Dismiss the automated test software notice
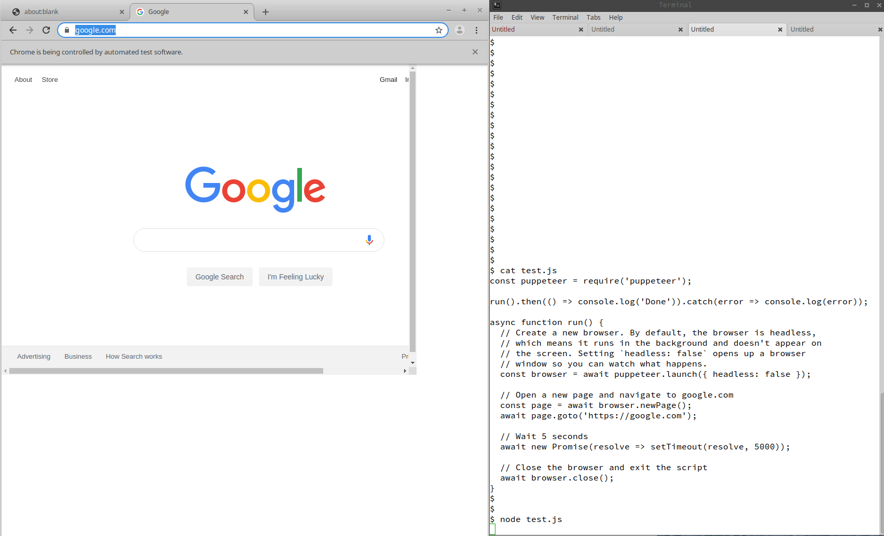884x536 pixels. 475,52
